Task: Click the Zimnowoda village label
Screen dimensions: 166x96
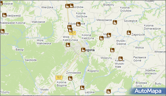Action: 73,73
